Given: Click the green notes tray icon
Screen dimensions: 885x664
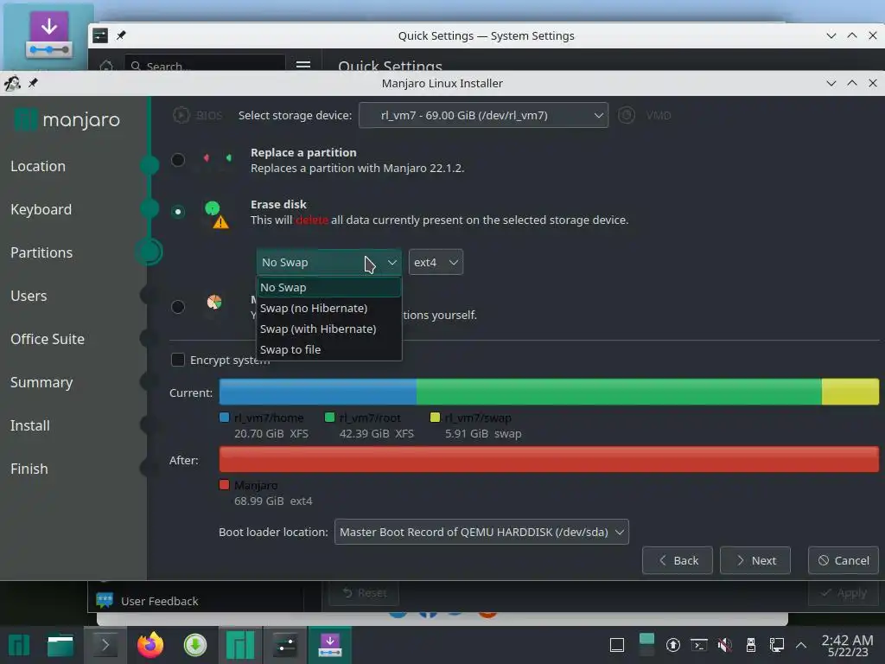Looking at the screenshot, I should (x=646, y=645).
